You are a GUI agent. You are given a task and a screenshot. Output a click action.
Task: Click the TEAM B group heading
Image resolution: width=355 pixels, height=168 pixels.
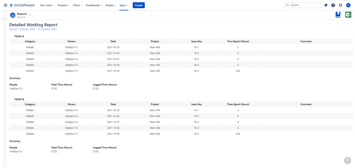pos(19,99)
